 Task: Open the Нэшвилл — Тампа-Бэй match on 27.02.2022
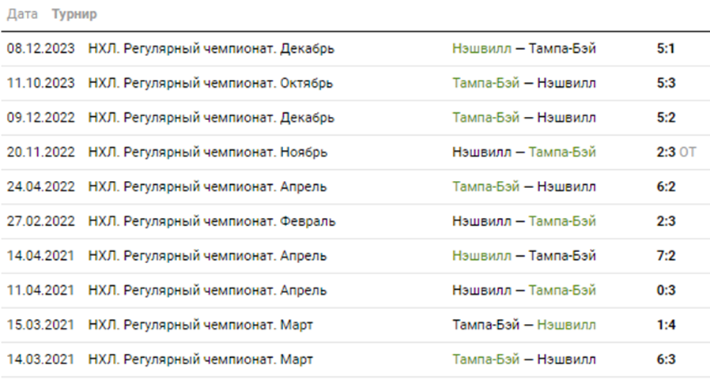(524, 221)
